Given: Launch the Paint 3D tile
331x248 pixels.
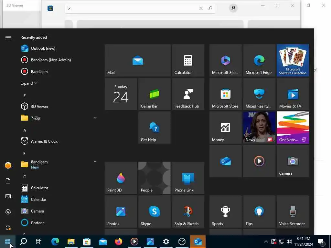Looking at the screenshot, I should coord(121,178).
